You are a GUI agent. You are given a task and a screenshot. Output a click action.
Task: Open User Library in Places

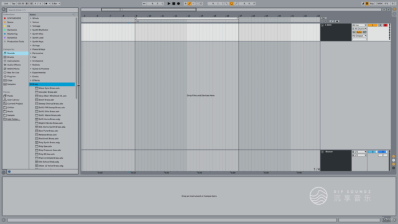point(13,100)
